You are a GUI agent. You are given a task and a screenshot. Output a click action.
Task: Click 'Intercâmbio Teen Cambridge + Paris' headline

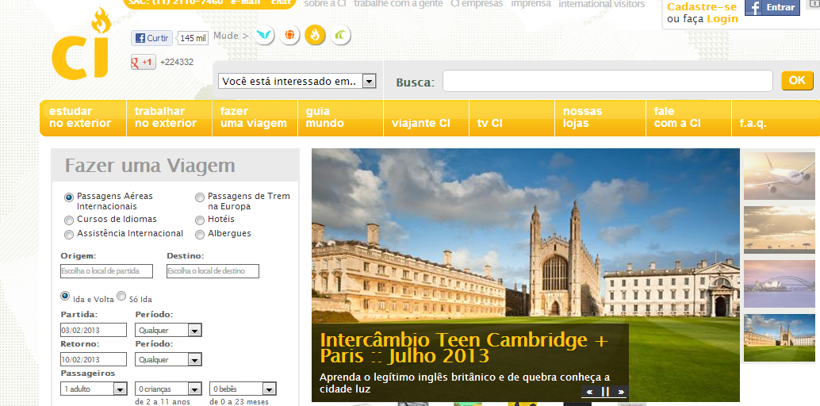pyautogui.click(x=465, y=348)
